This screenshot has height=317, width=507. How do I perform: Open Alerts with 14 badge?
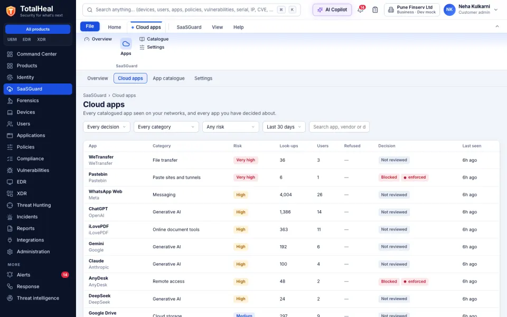[x=38, y=275]
